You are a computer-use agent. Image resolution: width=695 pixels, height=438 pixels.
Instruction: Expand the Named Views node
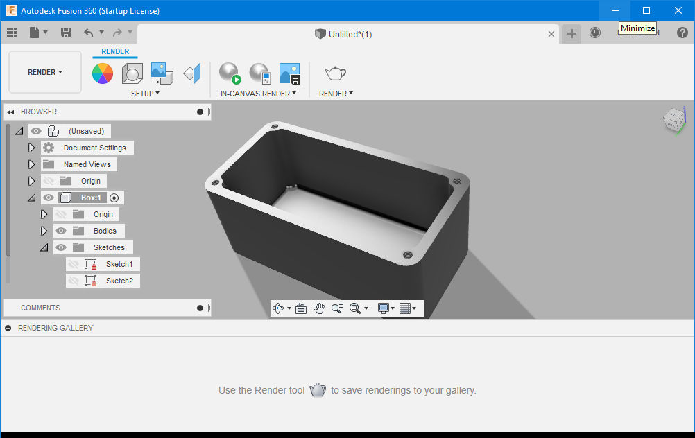click(31, 164)
